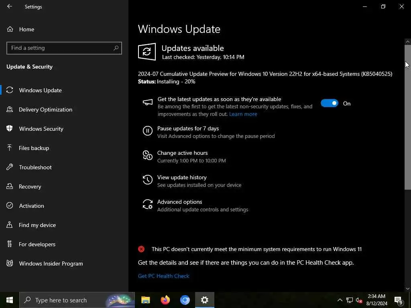Click the Settings gear in the taskbar
Viewport: 411px width, 308px height.
(204, 300)
